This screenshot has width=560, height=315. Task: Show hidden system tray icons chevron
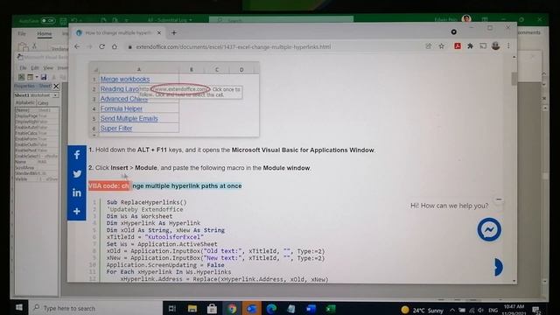[452, 310]
